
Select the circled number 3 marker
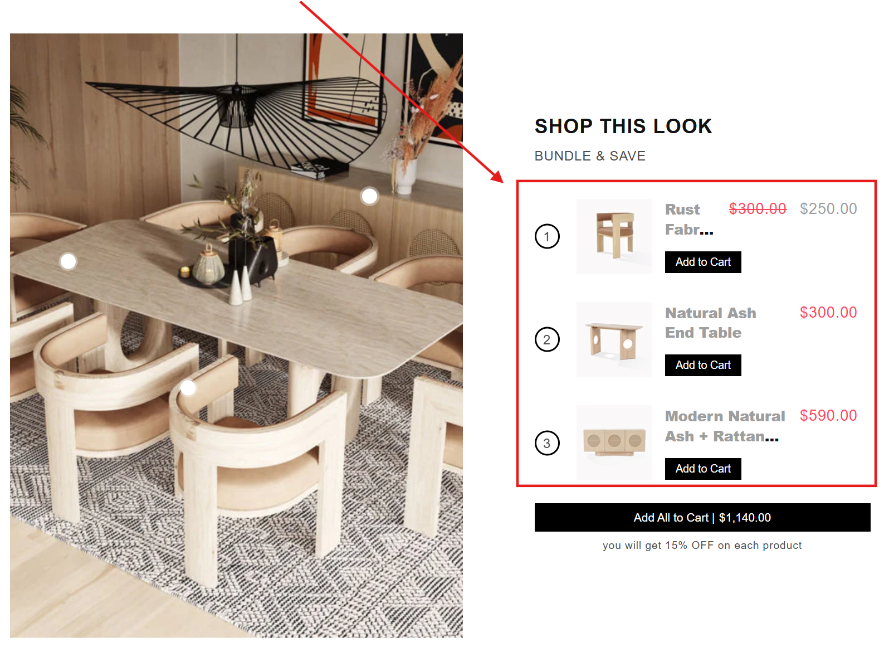[547, 443]
